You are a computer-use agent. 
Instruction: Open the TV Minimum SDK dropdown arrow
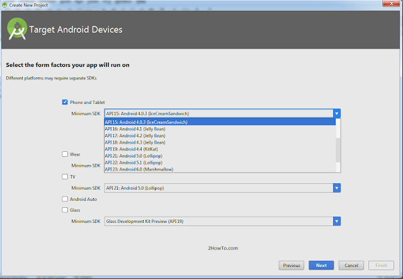click(337, 188)
